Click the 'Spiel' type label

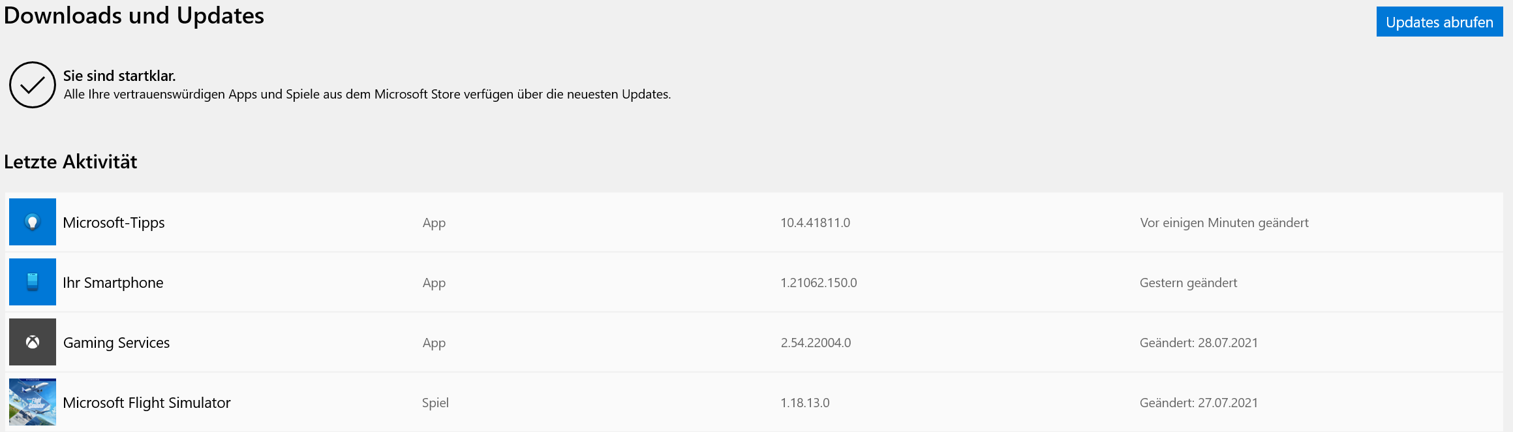pos(435,403)
